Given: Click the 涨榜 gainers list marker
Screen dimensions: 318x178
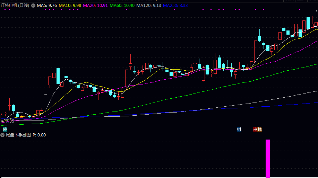Looking at the screenshot, I should click(x=257, y=130).
